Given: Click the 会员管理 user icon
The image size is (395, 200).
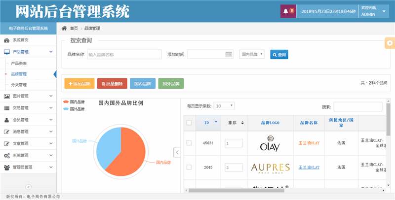Looking at the screenshot, I should click(7, 120).
